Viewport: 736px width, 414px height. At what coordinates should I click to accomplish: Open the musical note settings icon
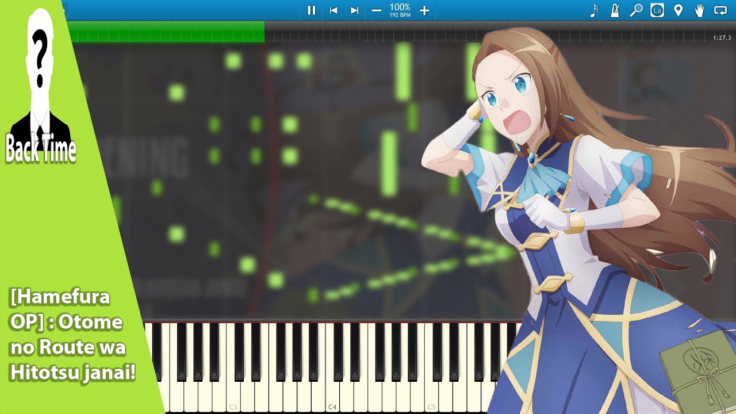tap(594, 10)
